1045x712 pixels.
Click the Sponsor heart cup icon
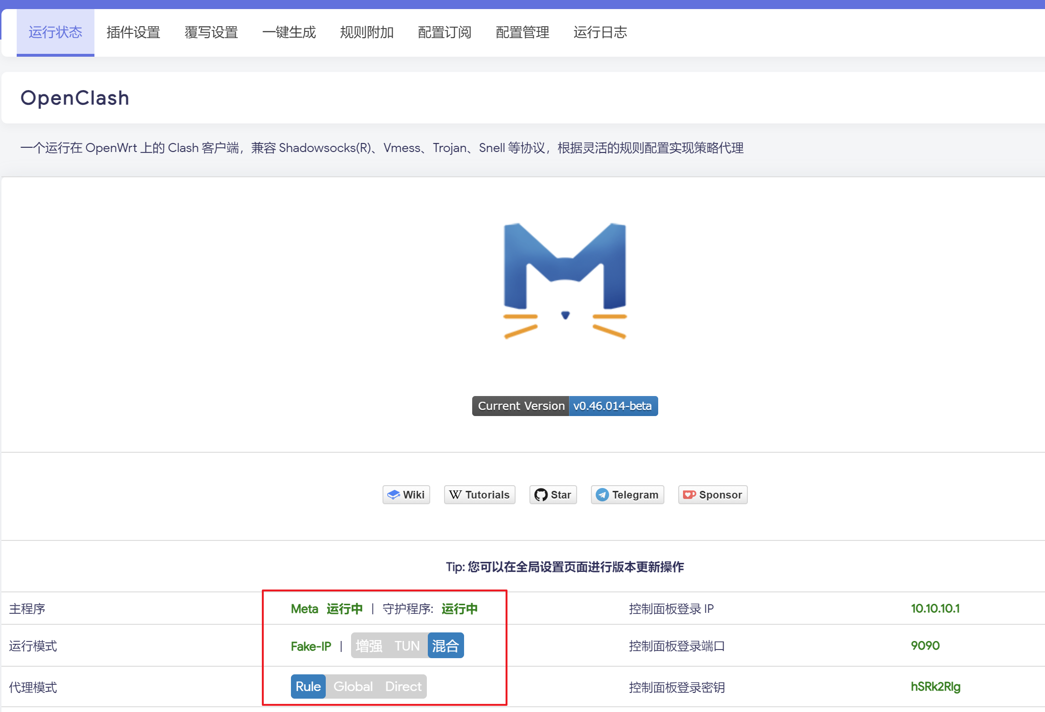pyautogui.click(x=690, y=495)
